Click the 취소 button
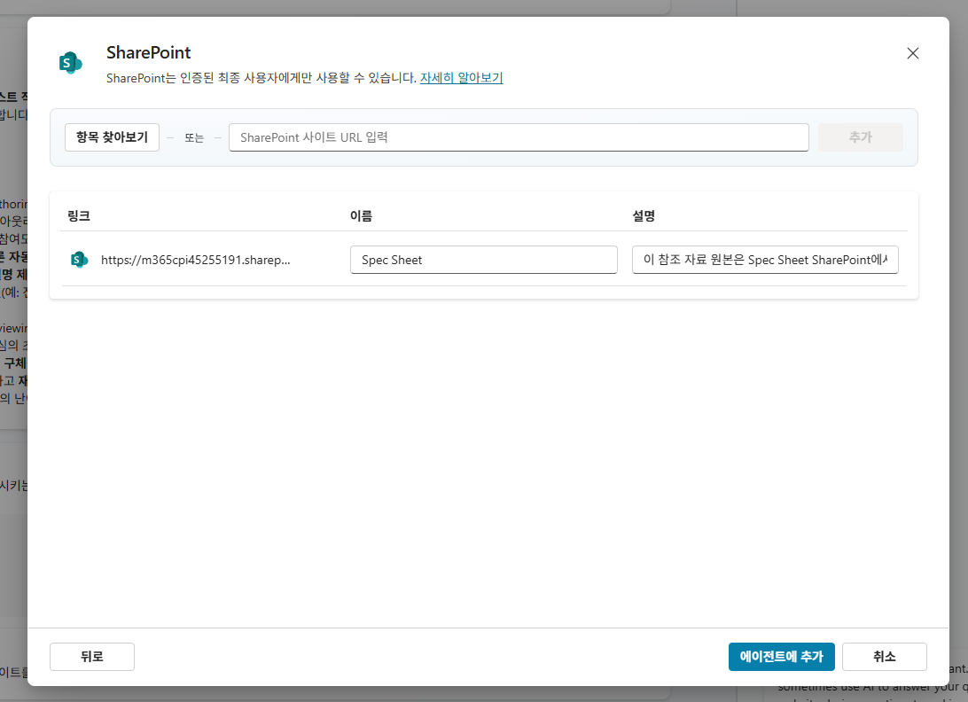This screenshot has height=702, width=968. coord(884,656)
